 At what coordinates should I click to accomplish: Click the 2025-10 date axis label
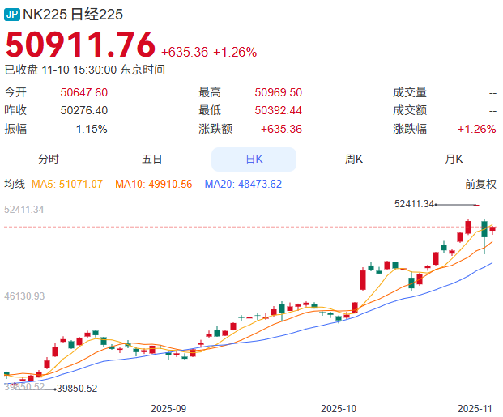[339, 408]
